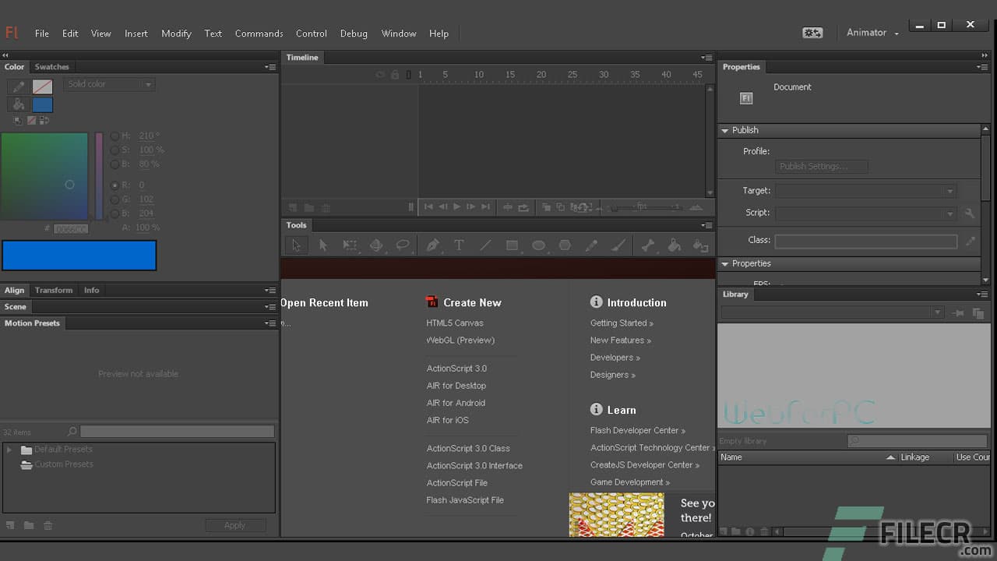This screenshot has width=997, height=561.
Task: Activate the Lasso tool
Action: pyautogui.click(x=403, y=245)
